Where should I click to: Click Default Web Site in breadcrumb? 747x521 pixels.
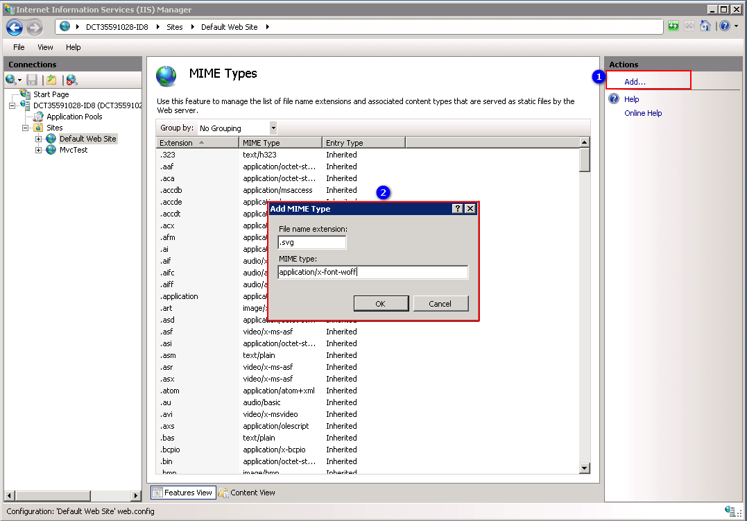[x=229, y=27]
